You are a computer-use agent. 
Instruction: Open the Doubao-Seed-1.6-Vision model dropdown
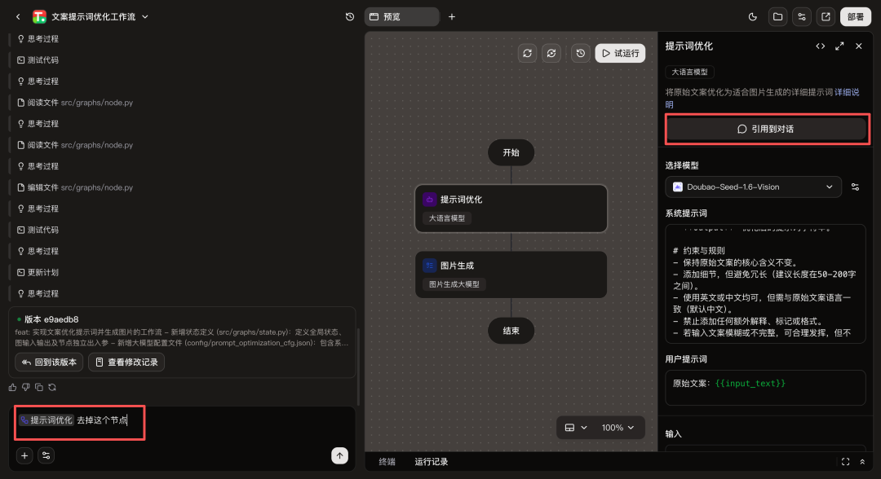pos(754,187)
